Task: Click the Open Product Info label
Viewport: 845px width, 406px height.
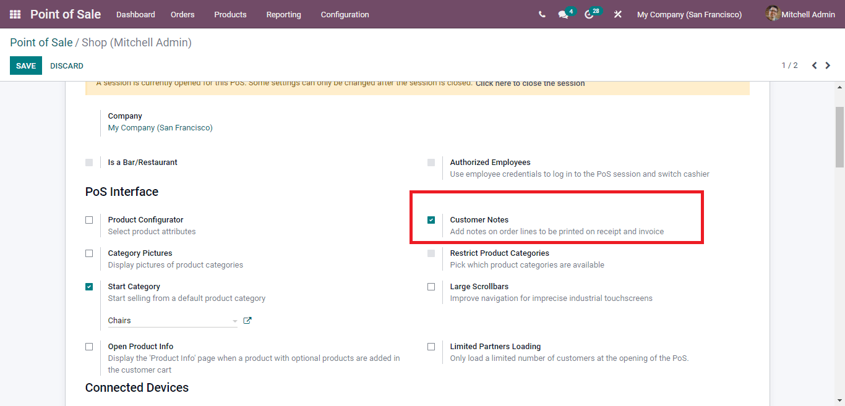Action: click(140, 347)
